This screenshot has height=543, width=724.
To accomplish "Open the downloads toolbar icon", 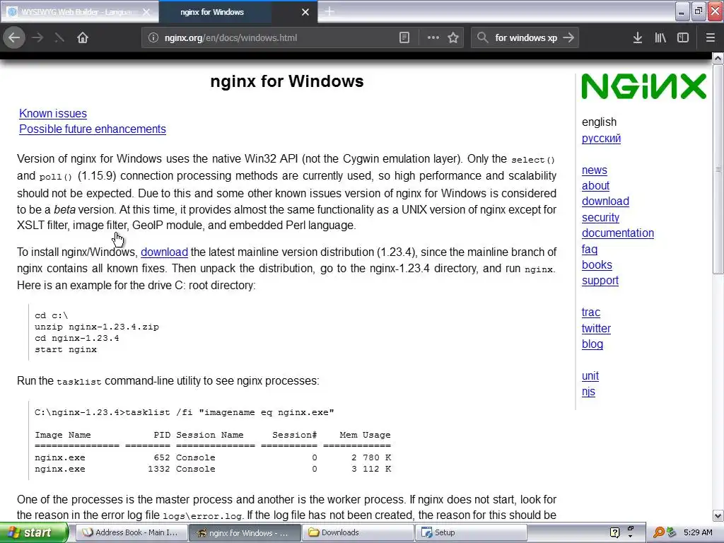I will (638, 38).
